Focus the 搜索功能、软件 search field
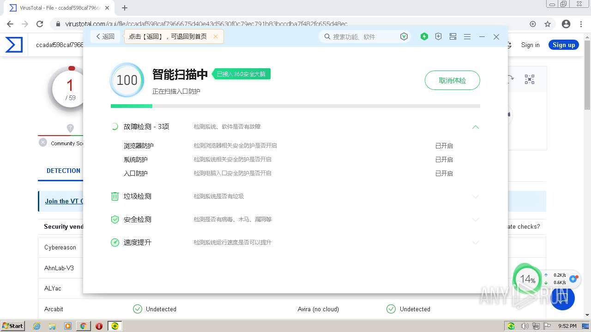591x332 pixels. pyautogui.click(x=364, y=36)
